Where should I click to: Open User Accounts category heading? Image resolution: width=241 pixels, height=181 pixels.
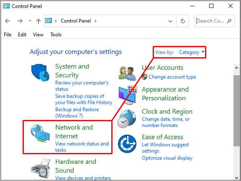[162, 68]
